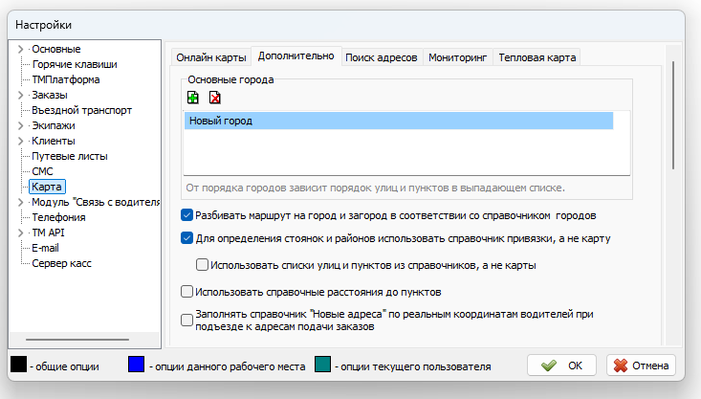Select СМС in the tree
Image resolution: width=701 pixels, height=399 pixels.
click(42, 171)
